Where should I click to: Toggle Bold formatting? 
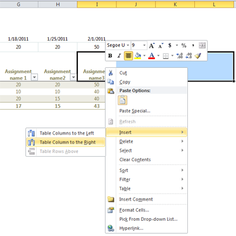pos(110,56)
